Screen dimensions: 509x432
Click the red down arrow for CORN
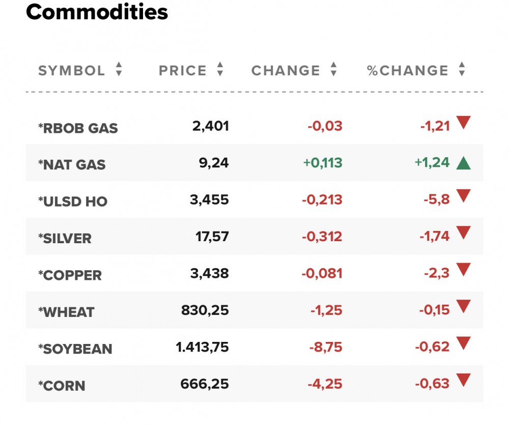click(x=463, y=380)
